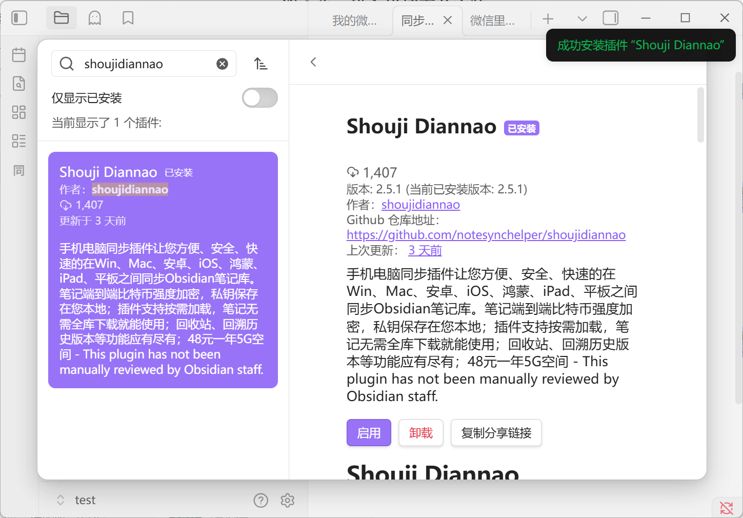Image resolution: width=743 pixels, height=518 pixels.
Task: Open plugin sort order options
Action: 261,64
